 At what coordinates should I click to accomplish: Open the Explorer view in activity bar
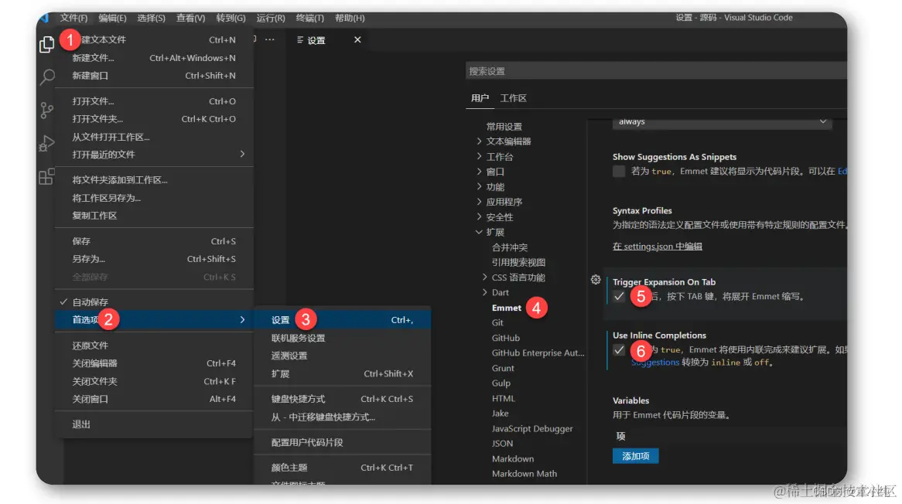pos(46,44)
